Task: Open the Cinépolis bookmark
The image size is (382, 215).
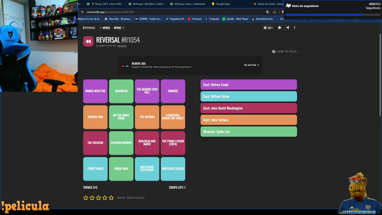Action: pos(212,19)
